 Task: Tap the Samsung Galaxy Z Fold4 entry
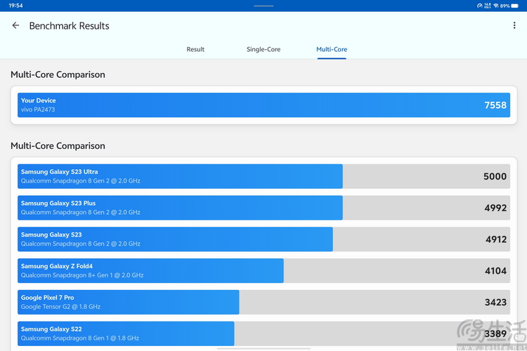point(263,271)
